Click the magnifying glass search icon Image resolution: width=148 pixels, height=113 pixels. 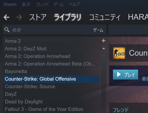(x=7, y=30)
